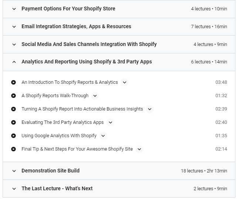Click Email Integration Strategies, Apps & Resources title

[76, 26]
